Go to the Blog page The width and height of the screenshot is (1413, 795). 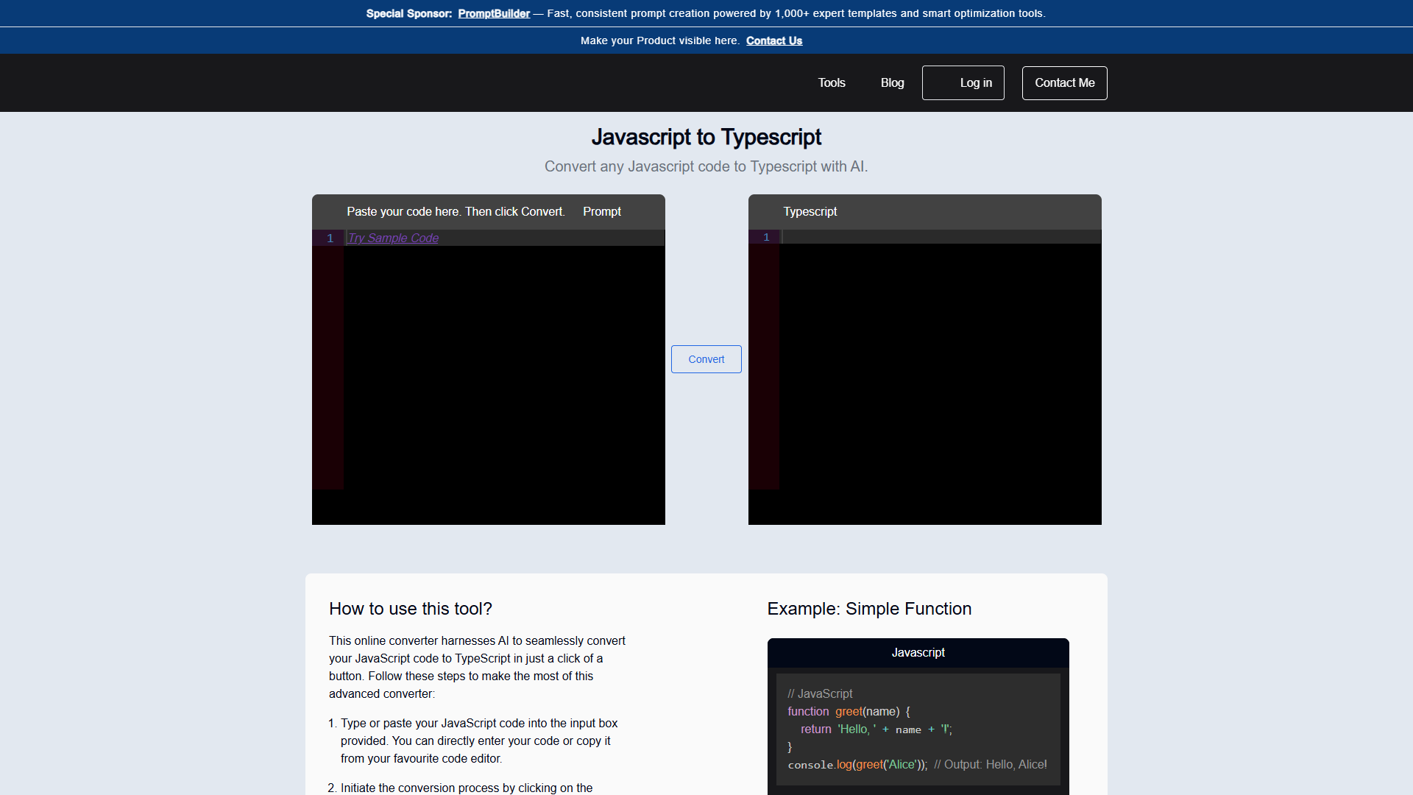[x=892, y=82]
